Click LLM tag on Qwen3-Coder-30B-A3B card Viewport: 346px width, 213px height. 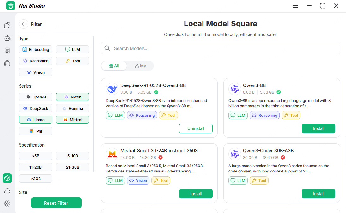click(x=238, y=180)
